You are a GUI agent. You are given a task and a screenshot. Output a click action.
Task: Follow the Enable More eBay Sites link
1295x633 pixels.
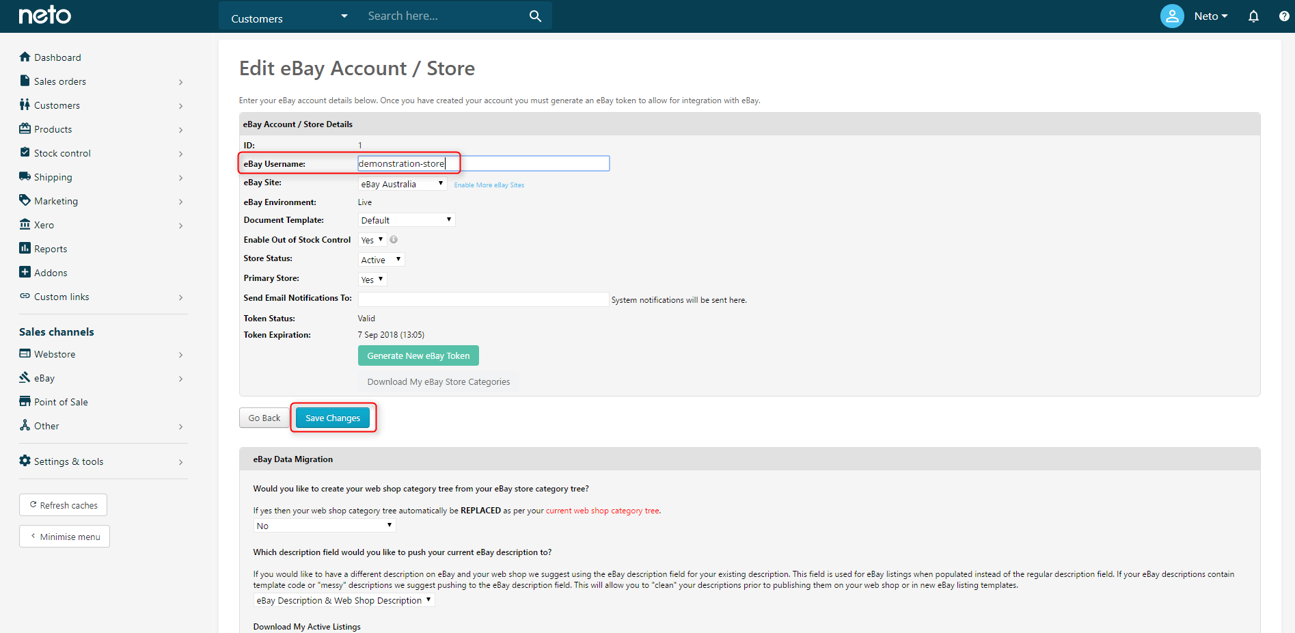[489, 185]
